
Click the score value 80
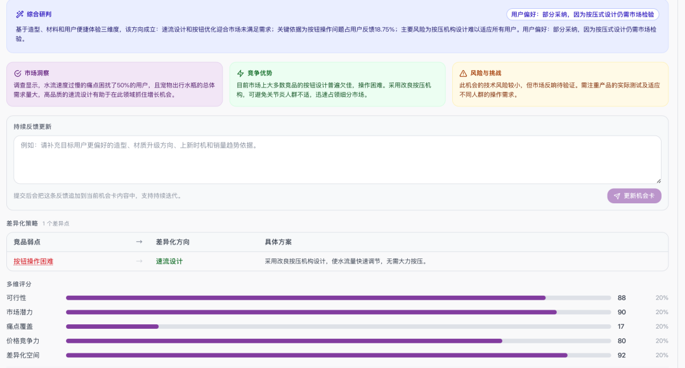pyautogui.click(x=622, y=341)
